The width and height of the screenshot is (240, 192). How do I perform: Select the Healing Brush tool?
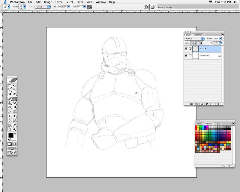pos(10,99)
